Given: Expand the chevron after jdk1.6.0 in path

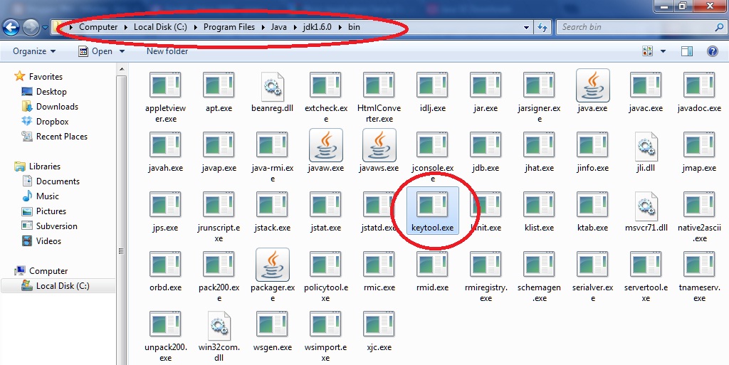Looking at the screenshot, I should tap(340, 27).
